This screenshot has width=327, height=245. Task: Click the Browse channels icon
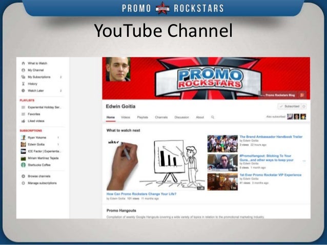23,176
